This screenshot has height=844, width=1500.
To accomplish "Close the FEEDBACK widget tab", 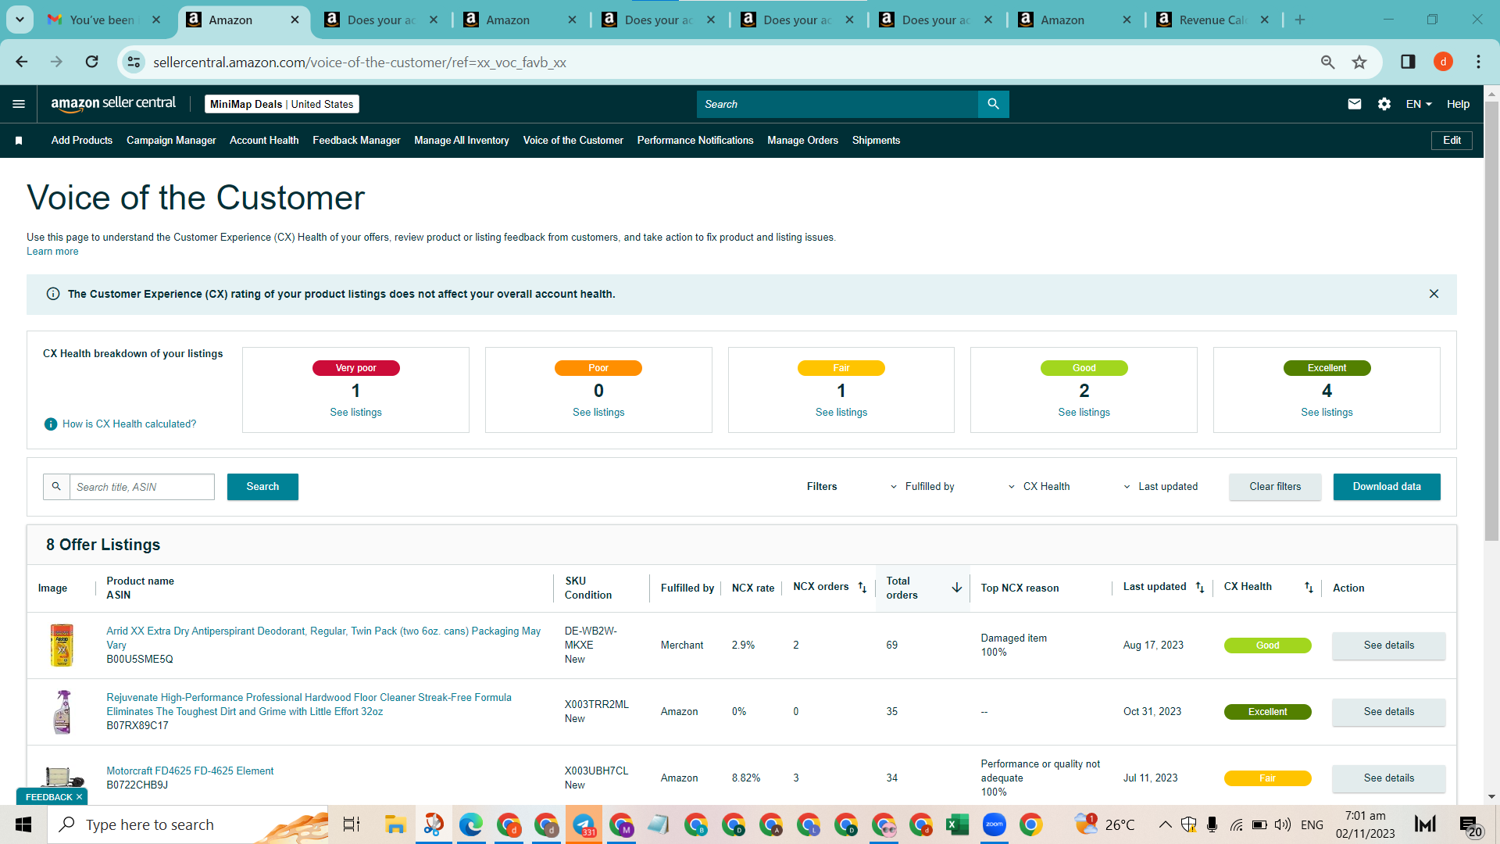I will pyautogui.click(x=79, y=797).
